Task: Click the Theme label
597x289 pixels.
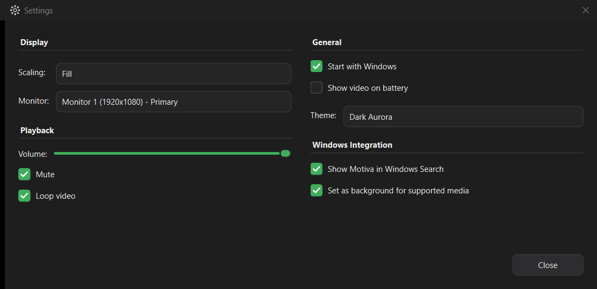Action: pos(323,115)
